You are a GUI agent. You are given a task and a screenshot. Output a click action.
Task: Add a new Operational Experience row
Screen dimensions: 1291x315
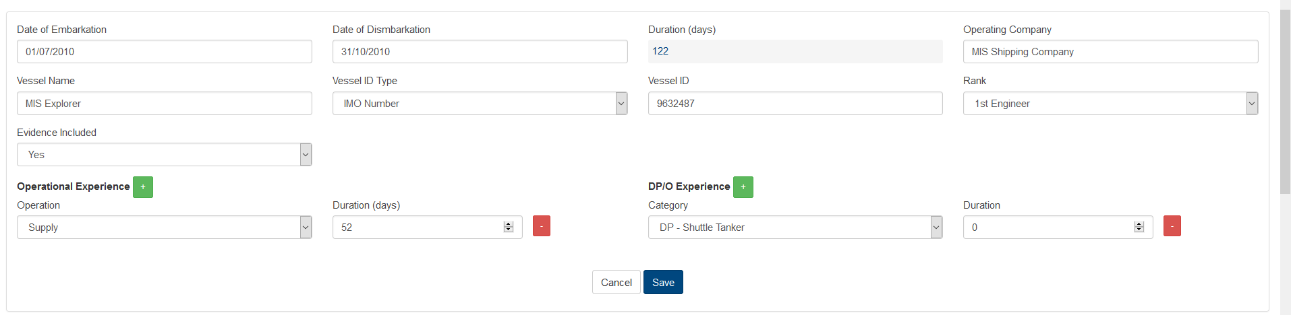tap(143, 187)
